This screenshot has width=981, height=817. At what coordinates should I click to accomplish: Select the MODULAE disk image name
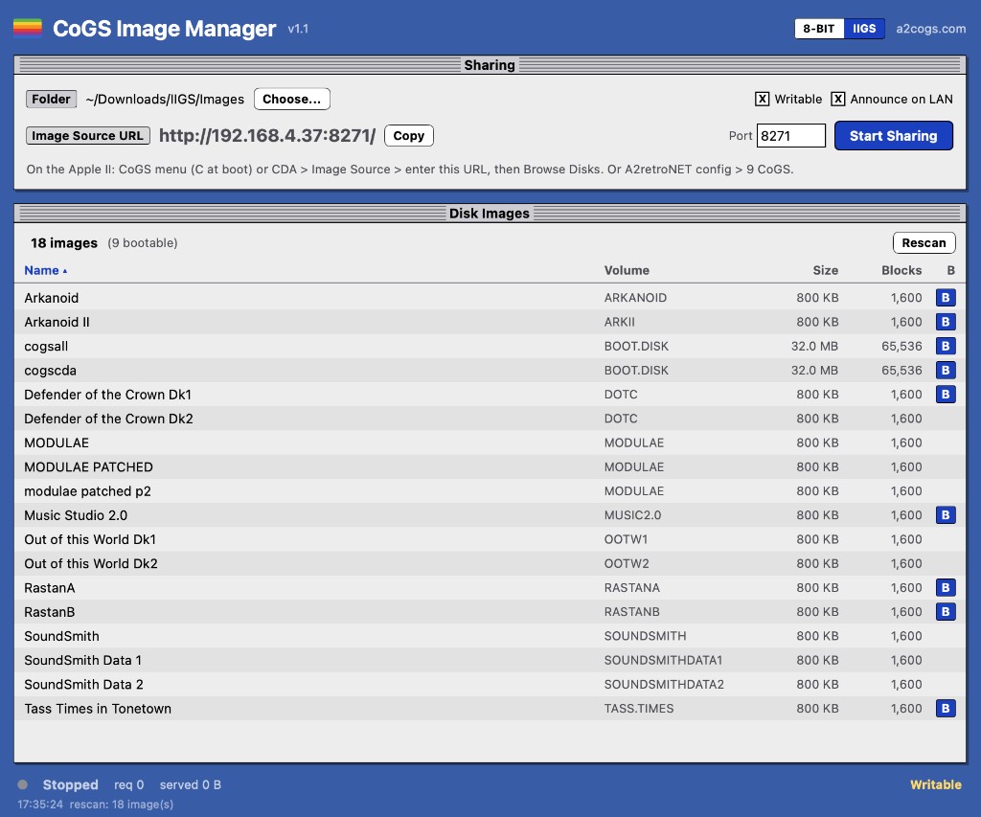click(x=57, y=443)
